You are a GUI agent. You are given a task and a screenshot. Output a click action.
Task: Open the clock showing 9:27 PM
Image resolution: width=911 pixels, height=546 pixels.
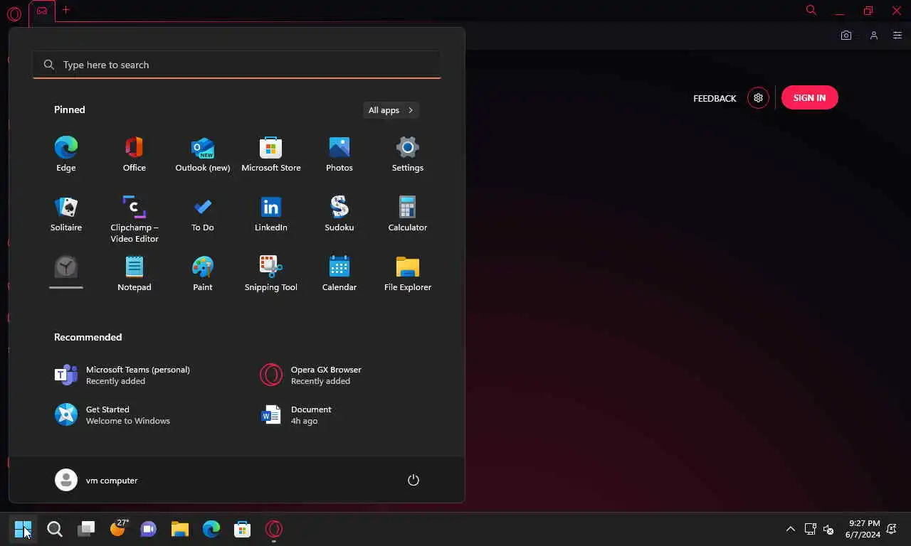[x=863, y=529]
